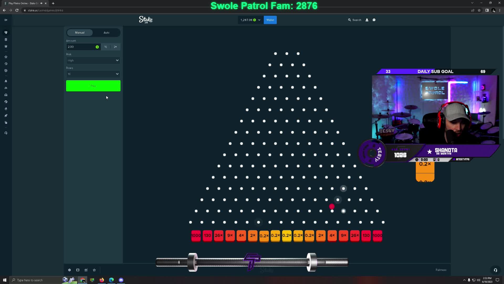Switch to the Auto tab

pos(106,33)
